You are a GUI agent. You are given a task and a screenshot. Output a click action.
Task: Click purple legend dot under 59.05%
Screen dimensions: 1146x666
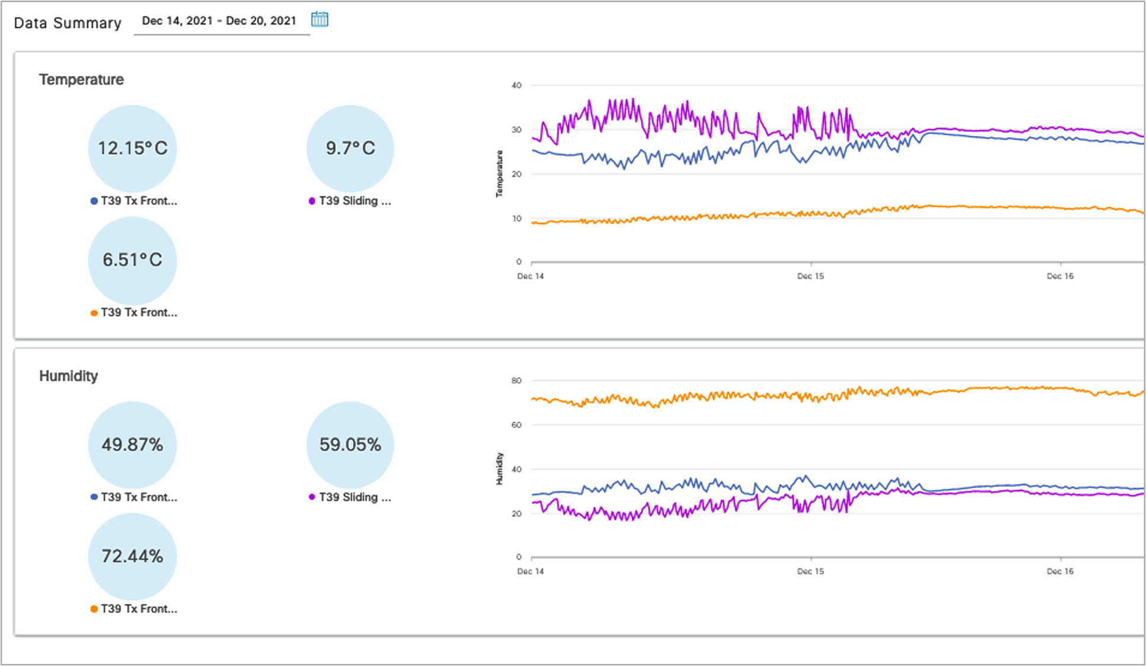click(x=312, y=497)
